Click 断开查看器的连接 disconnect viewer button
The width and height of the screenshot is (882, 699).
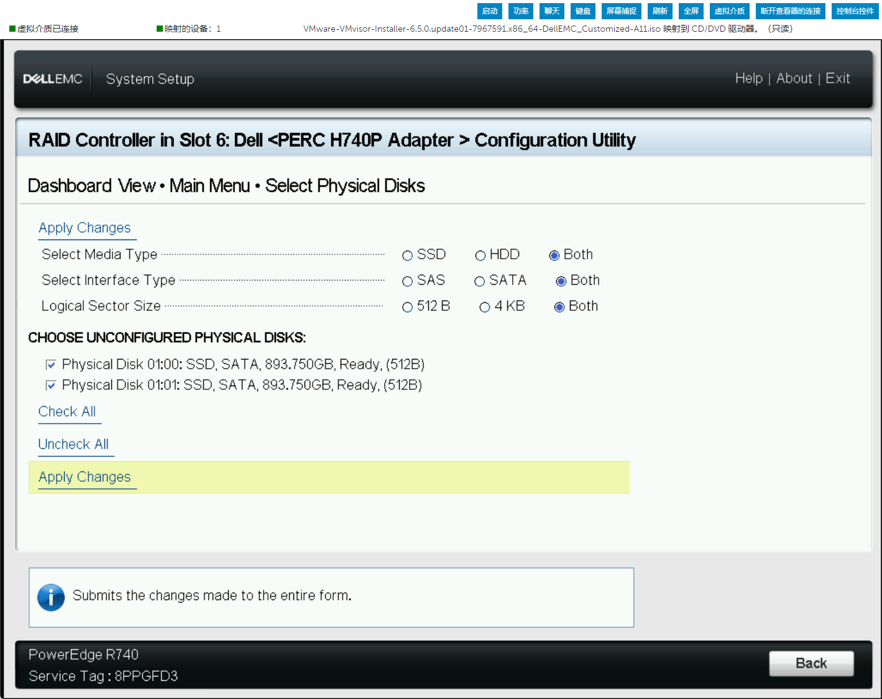click(x=790, y=11)
